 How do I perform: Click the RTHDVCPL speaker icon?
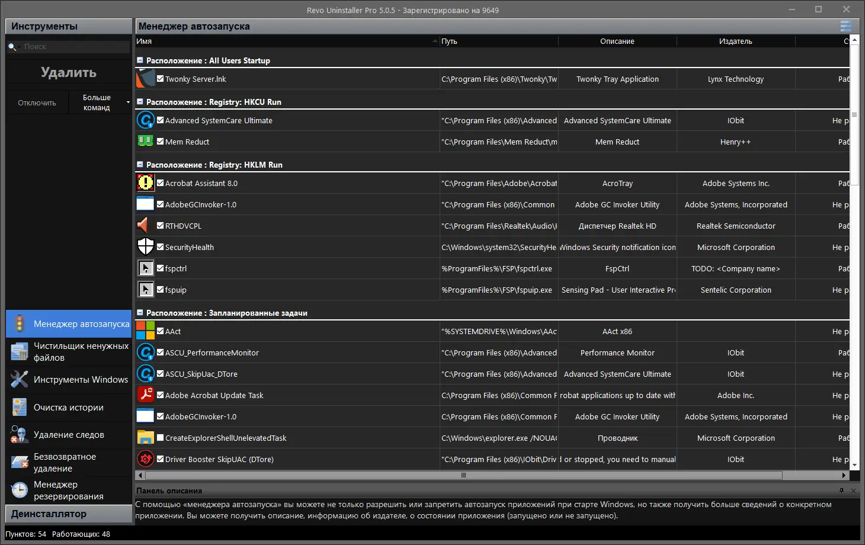tap(143, 226)
